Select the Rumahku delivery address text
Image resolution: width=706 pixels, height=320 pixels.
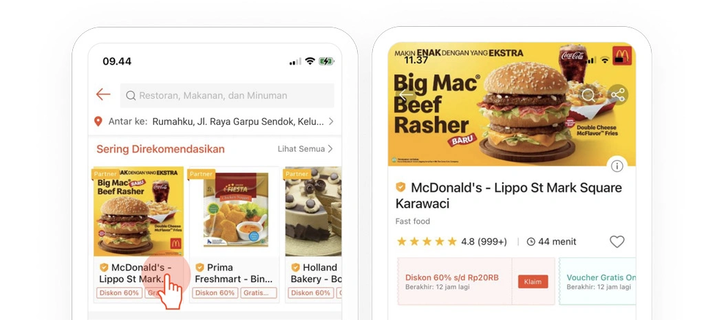point(237,122)
